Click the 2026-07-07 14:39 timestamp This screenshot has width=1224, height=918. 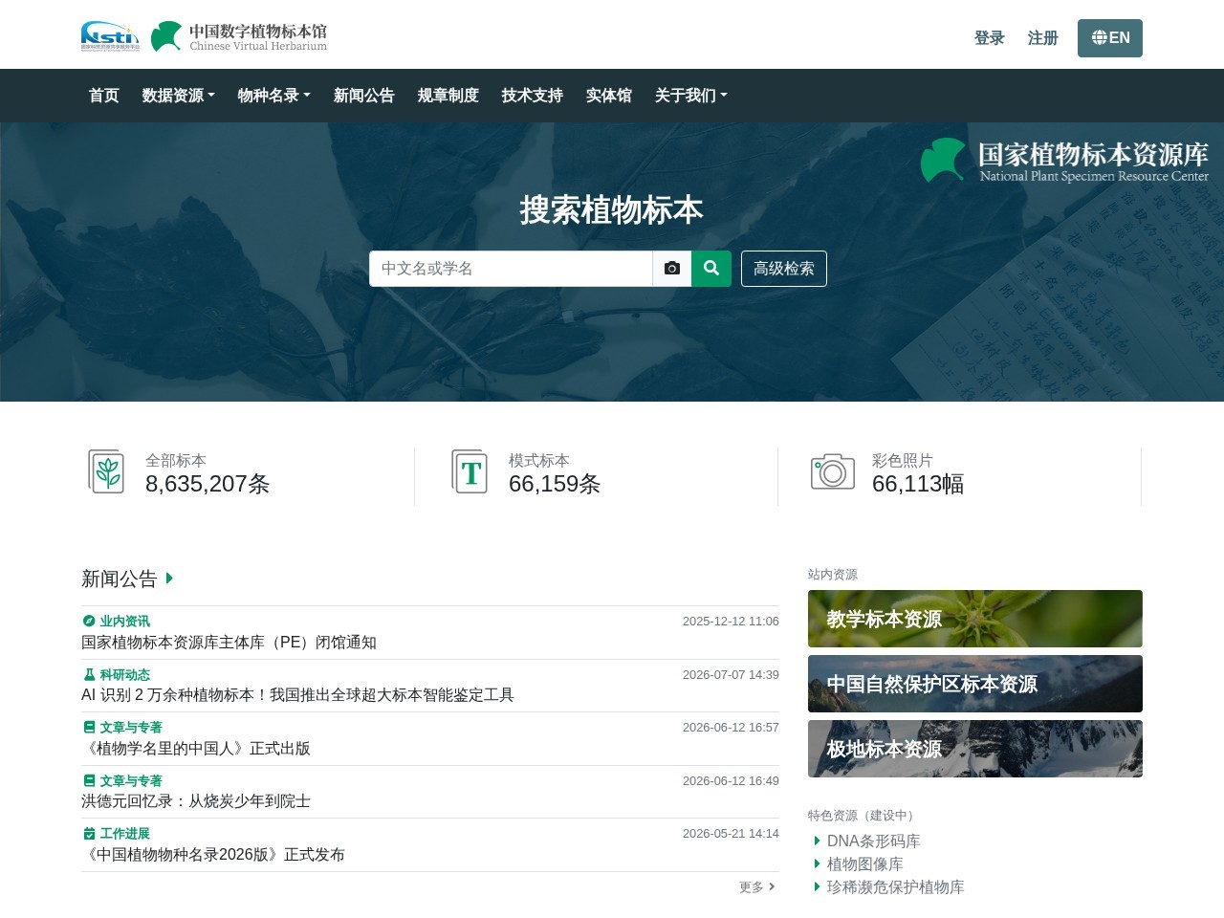pyautogui.click(x=731, y=675)
